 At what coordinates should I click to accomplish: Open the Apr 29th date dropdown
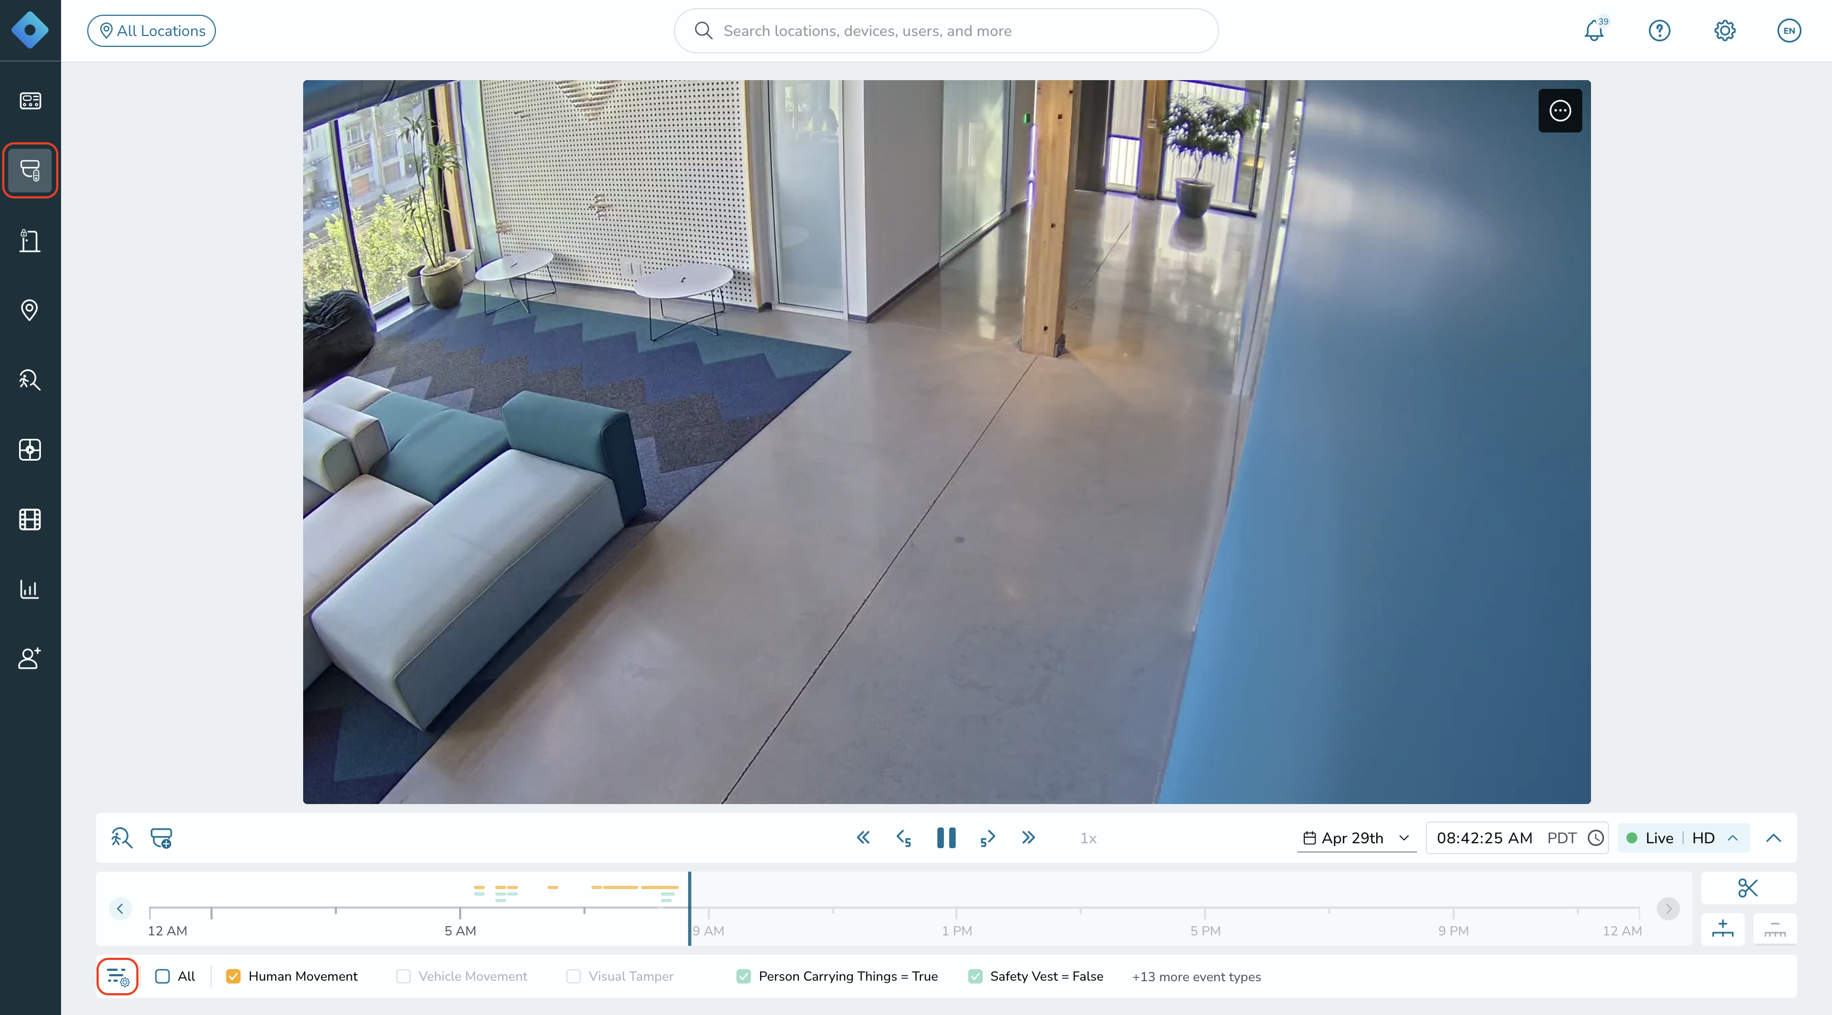click(x=1356, y=838)
